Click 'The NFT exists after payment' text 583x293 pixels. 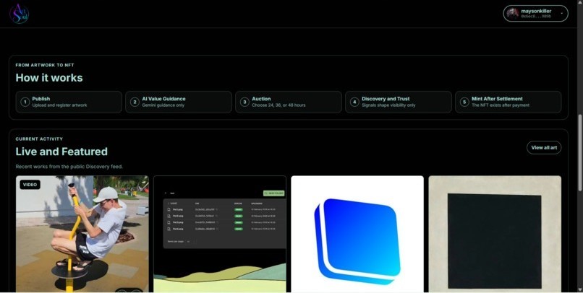pyautogui.click(x=501, y=105)
